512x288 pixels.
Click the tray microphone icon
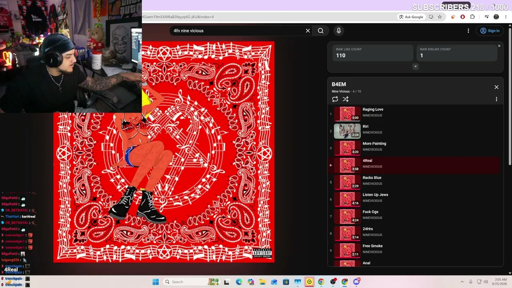click(471, 282)
